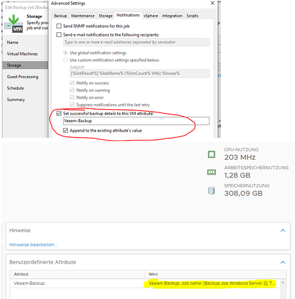Toggle Suppress notifications until last retry
Viewport: 295px width, 299px height.
click(72, 105)
